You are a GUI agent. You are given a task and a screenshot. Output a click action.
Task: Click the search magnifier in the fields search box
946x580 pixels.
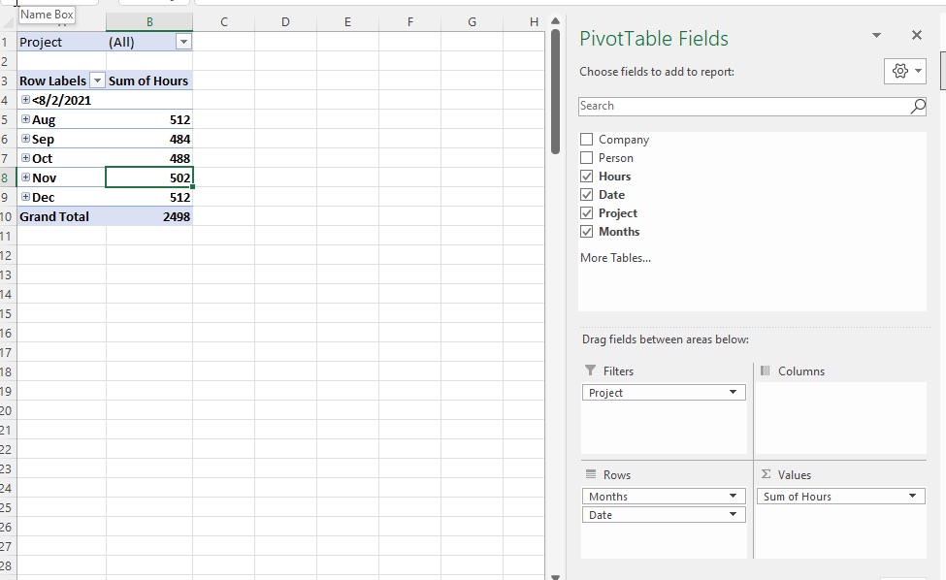916,106
